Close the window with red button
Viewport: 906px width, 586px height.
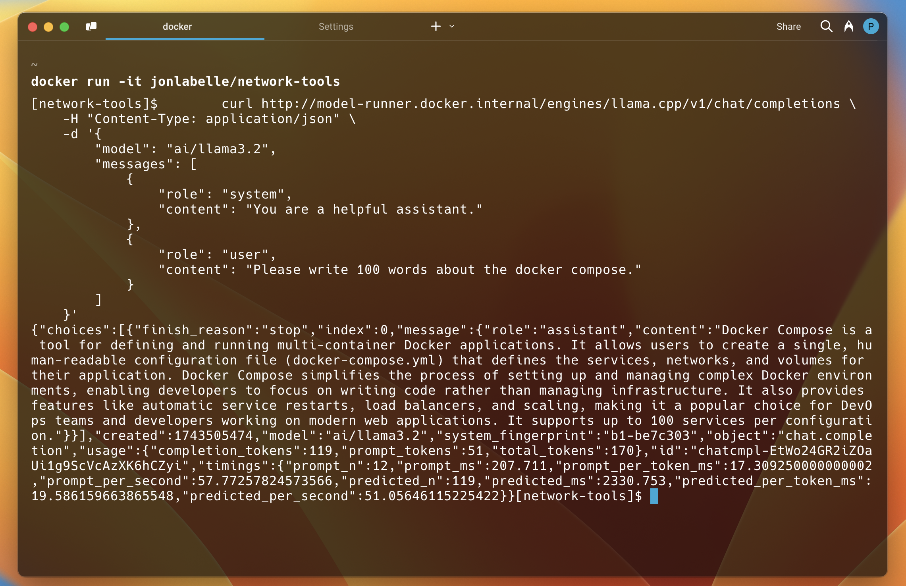tap(33, 27)
